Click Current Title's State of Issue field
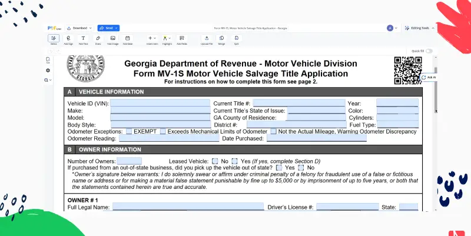Viewport: 471px width, 236px height. (317, 110)
